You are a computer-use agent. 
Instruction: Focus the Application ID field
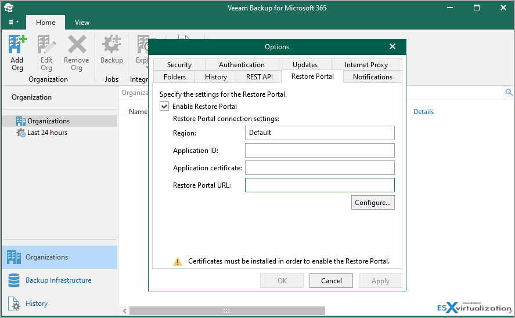coord(319,150)
